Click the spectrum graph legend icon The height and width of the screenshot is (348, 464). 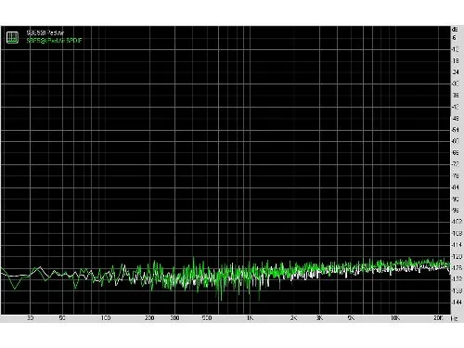point(12,37)
